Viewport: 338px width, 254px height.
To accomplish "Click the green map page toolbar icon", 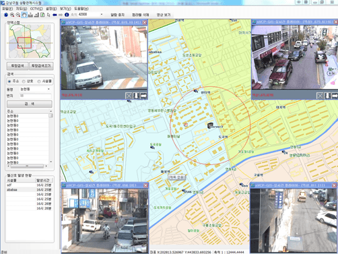I will (42, 15).
